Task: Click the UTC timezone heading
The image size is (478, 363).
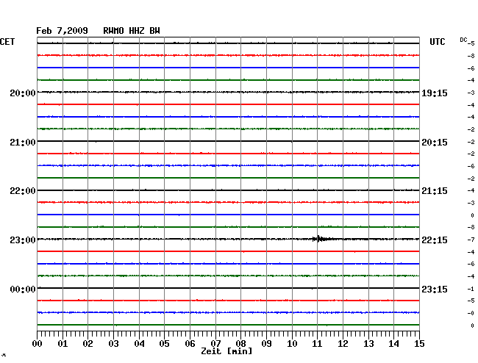Action: pyautogui.click(x=437, y=42)
